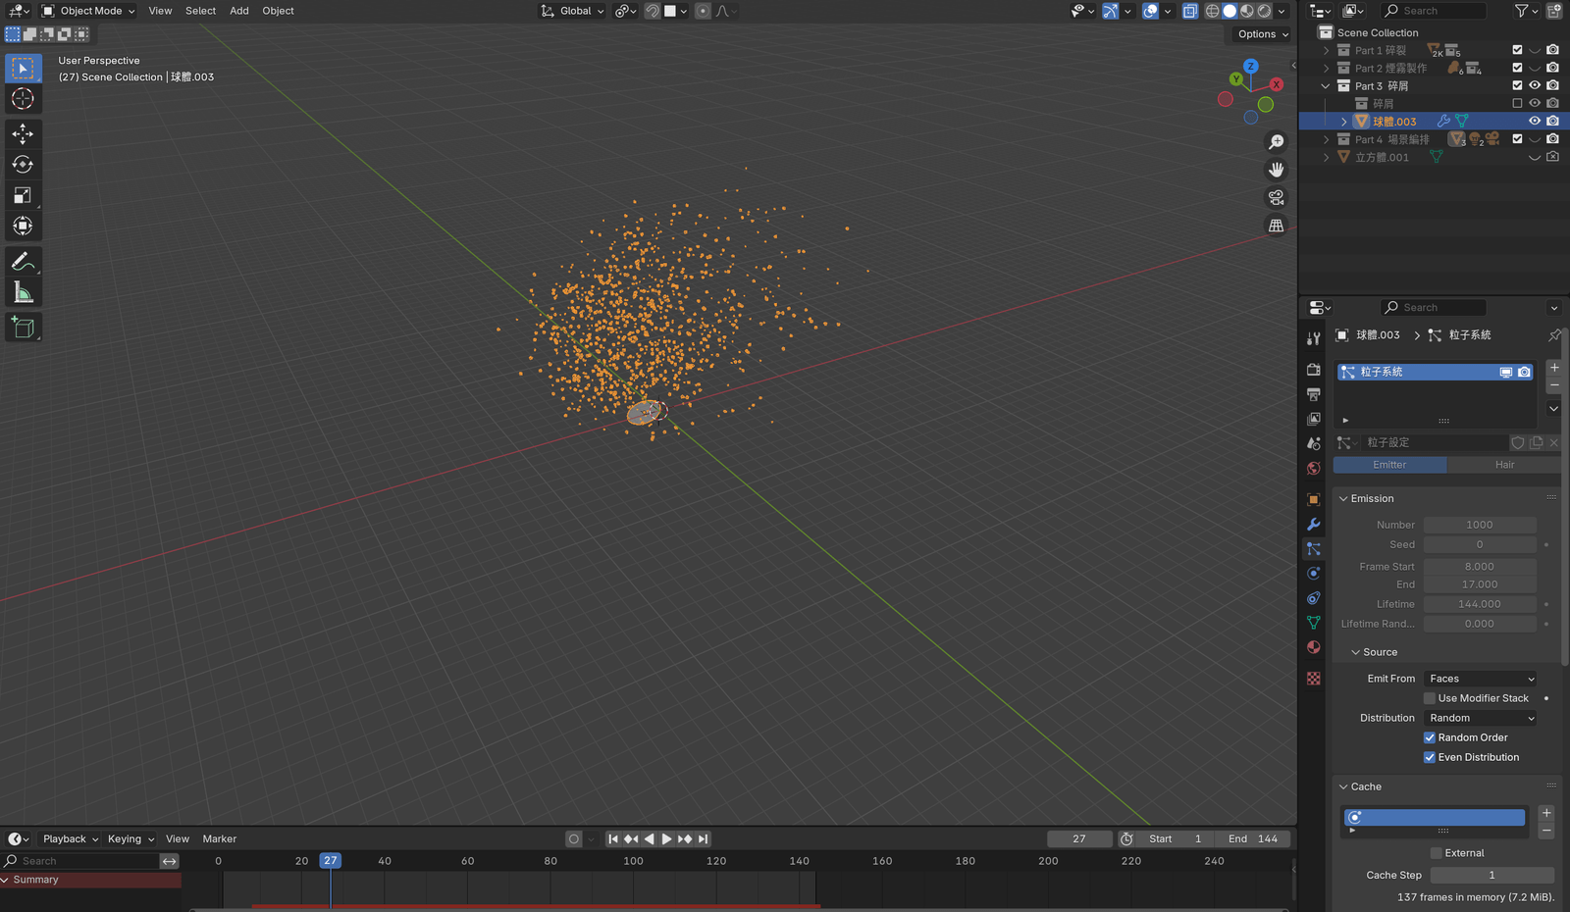
Task: Click the pan view hand icon
Action: click(1276, 170)
